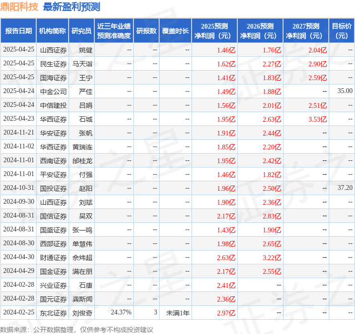
Task: Click coverage duration 未满1年
Action: 178,313
